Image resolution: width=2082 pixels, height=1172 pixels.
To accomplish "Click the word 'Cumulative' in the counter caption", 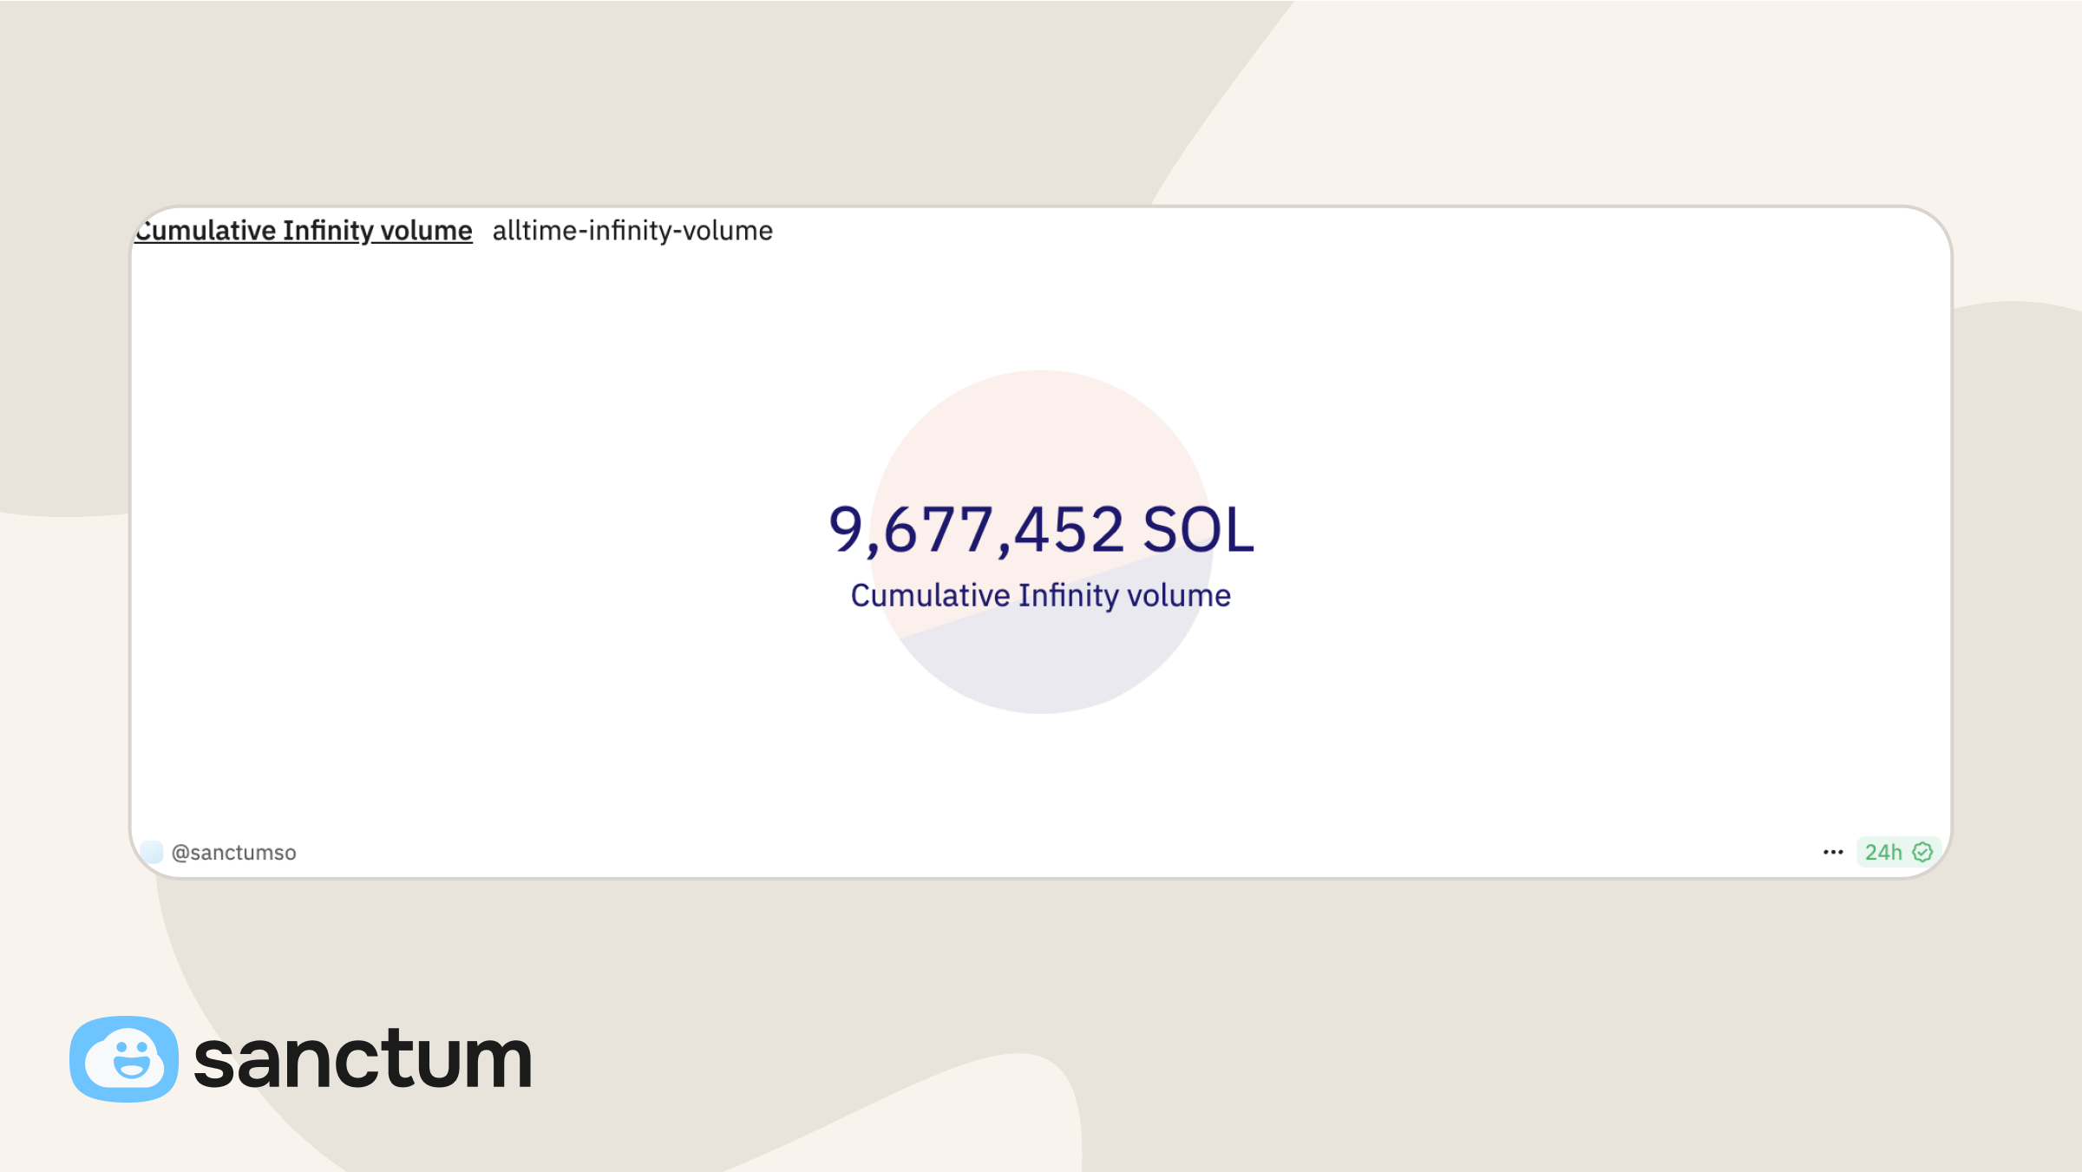I will [930, 596].
